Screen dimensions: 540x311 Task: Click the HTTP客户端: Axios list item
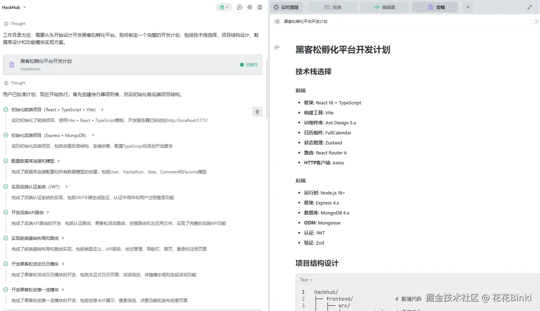point(324,163)
